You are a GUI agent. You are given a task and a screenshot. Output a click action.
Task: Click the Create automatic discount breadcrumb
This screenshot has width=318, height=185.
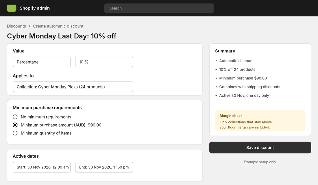[x=58, y=26]
